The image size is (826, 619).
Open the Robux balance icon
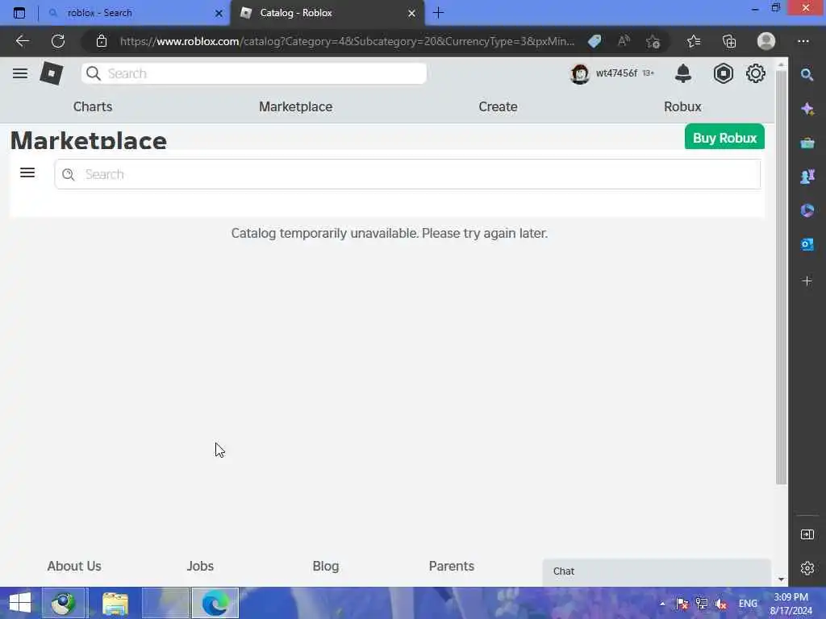point(724,73)
